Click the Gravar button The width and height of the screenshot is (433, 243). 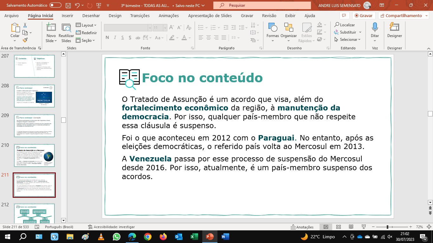tap(364, 16)
